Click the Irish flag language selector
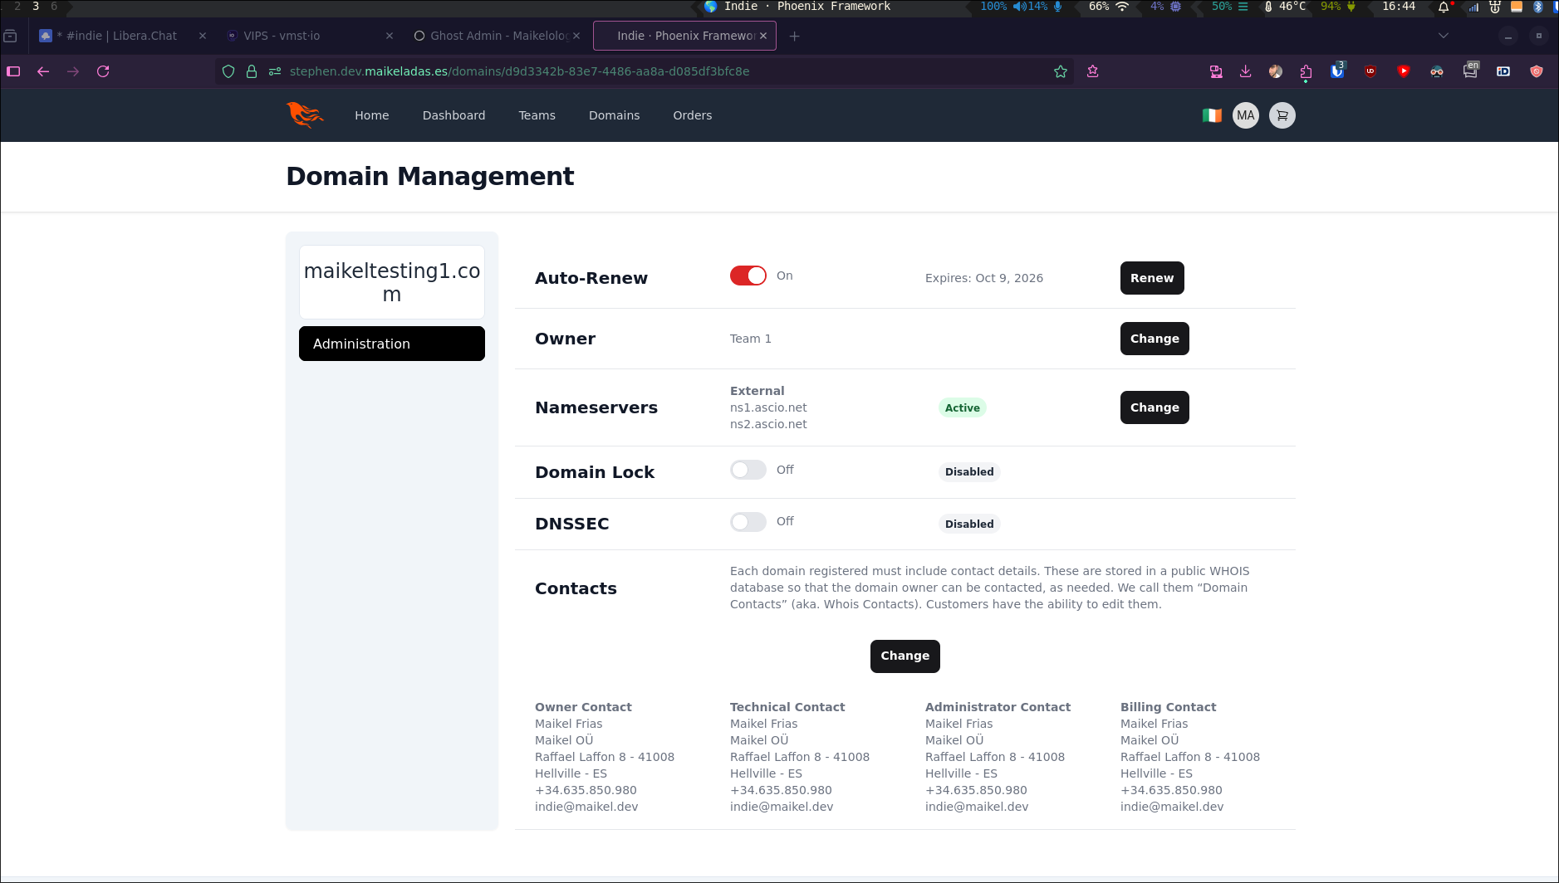This screenshot has width=1559, height=883. click(1212, 115)
